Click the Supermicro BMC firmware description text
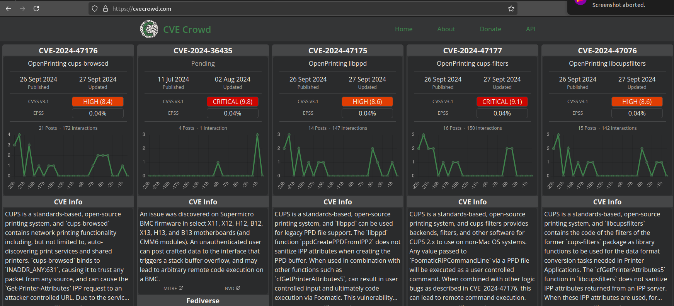The width and height of the screenshot is (674, 306). (x=202, y=246)
